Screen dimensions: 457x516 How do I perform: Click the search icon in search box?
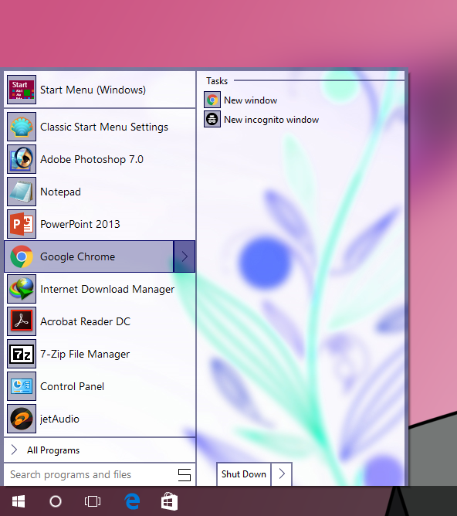point(184,475)
